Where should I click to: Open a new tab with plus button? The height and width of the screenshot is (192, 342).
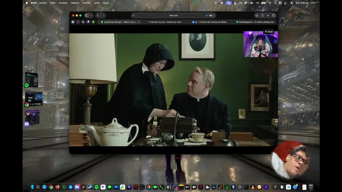(268, 15)
